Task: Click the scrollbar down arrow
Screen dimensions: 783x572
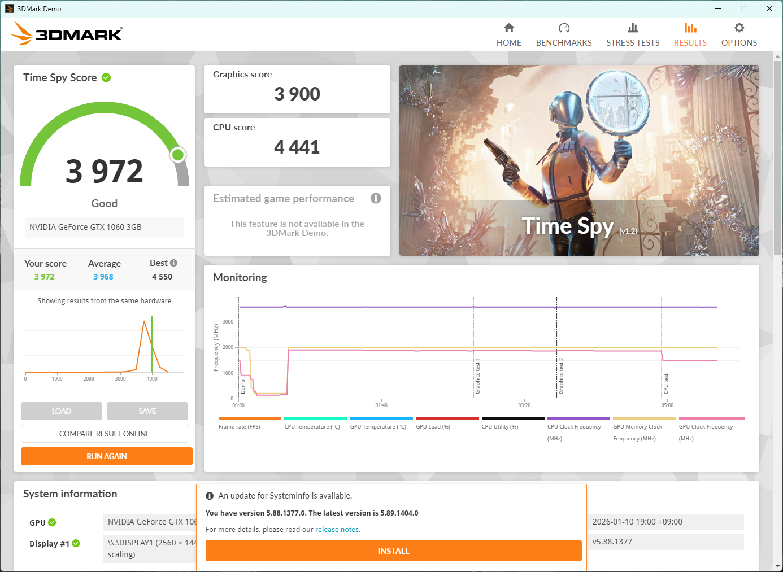Action: [778, 566]
